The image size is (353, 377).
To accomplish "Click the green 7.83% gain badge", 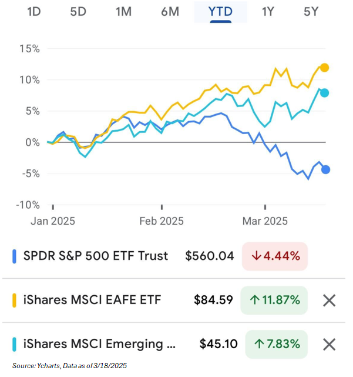I will (276, 345).
